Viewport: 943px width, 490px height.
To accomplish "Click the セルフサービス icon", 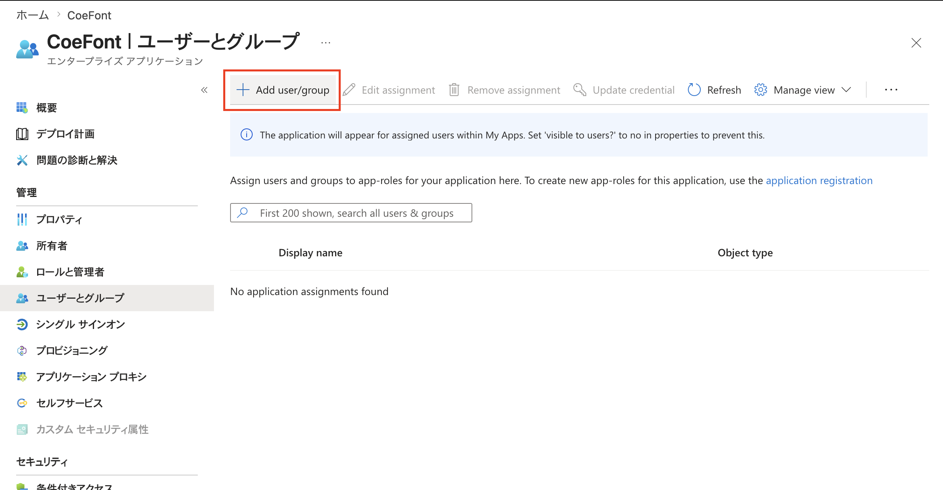I will pos(22,403).
